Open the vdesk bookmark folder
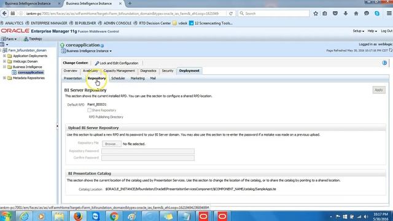 pos(180,23)
